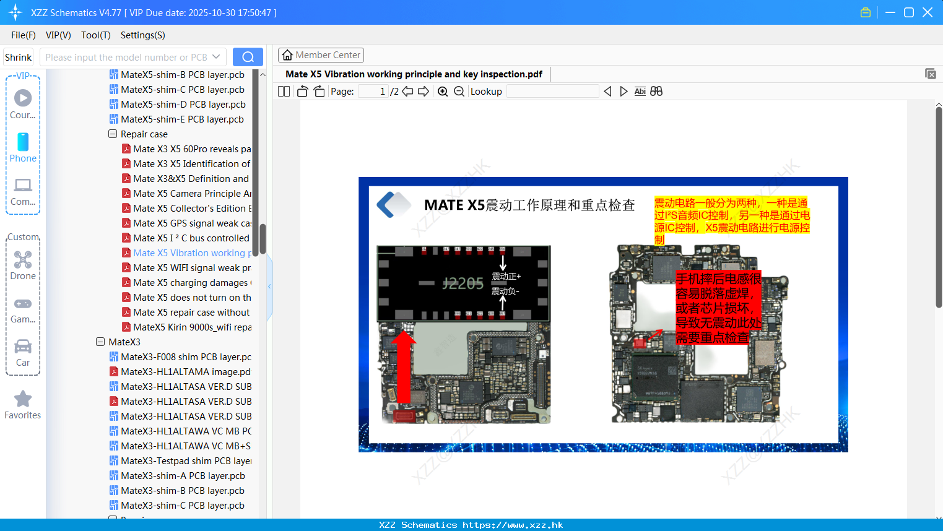Open Favorites in the sidebar
This screenshot has width=943, height=531.
(23, 405)
